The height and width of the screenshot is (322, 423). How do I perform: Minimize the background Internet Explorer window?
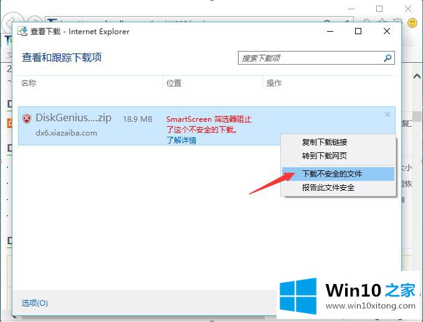tap(351, 9)
